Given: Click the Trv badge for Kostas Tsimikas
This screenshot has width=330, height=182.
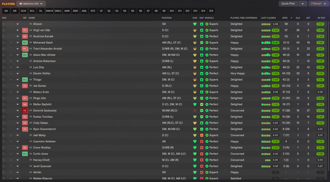Looking at the screenshot, I should [25, 117].
